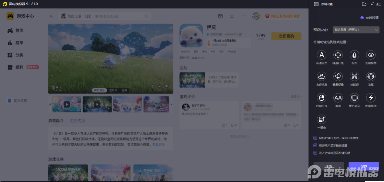Open downloads icon in Game Center header

(x=232, y=16)
